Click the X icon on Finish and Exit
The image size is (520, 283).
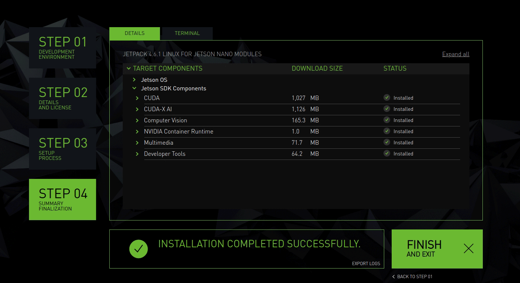coord(469,249)
